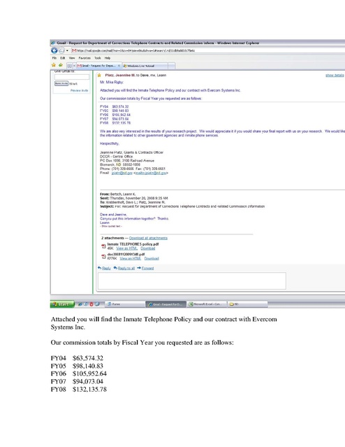Click the reply message text box
The height and width of the screenshot is (447, 345).
coord(192,281)
